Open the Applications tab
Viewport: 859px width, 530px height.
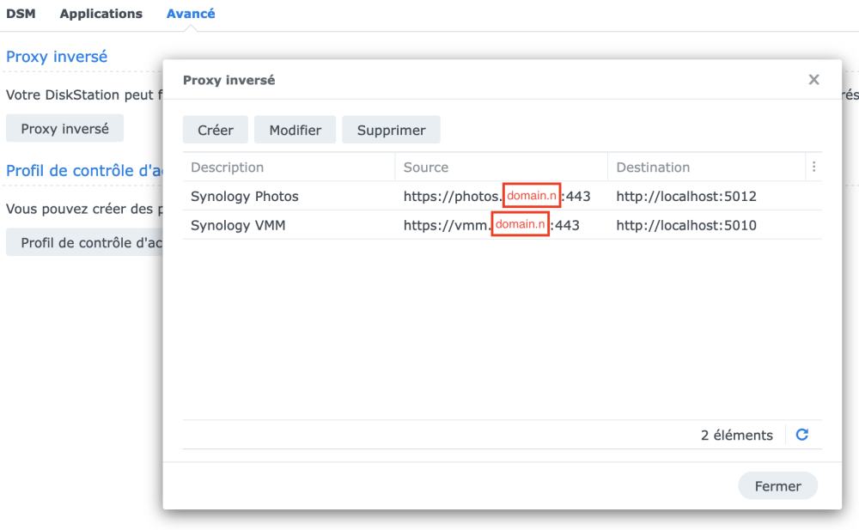tap(101, 14)
